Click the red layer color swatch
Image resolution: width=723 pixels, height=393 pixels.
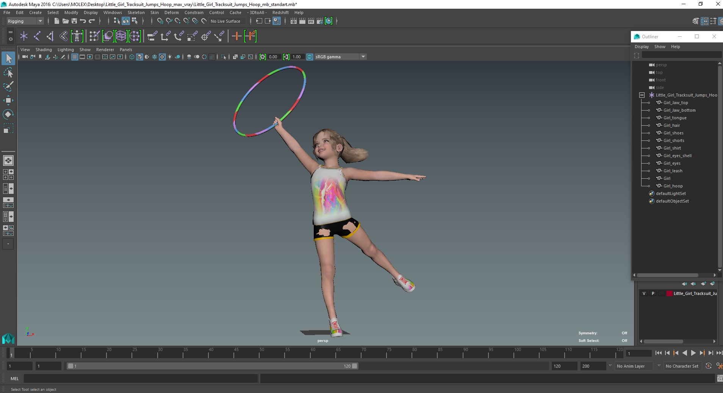click(x=670, y=293)
